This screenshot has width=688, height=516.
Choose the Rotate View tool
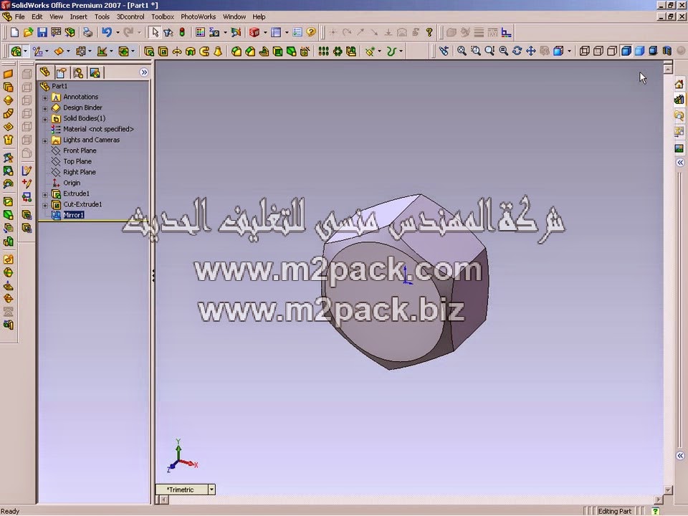click(x=517, y=51)
